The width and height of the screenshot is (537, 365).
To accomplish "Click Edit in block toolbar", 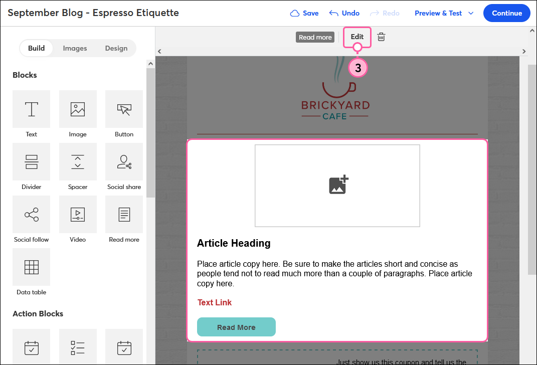I will coord(357,37).
